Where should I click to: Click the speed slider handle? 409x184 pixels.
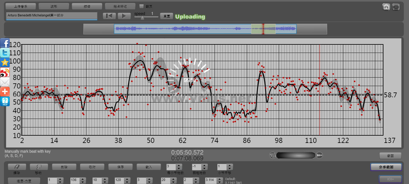pyautogui.click(x=142, y=18)
